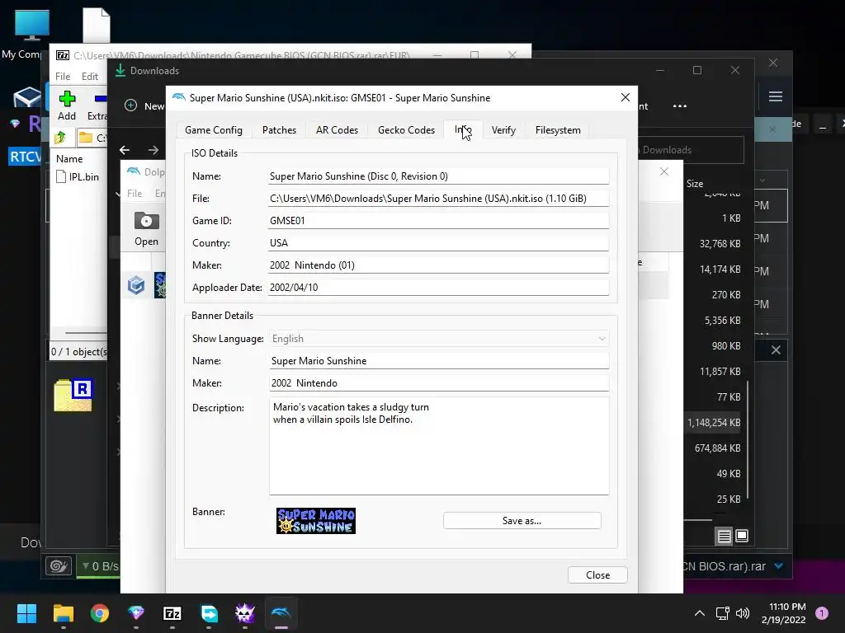Switch explorer to details view icon

724,536
